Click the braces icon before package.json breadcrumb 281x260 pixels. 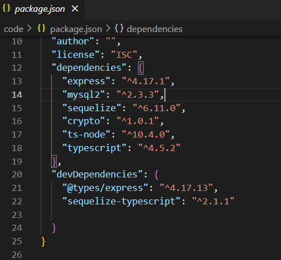tap(42, 29)
